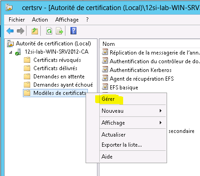Expand the Affichage submenu arrow in context menu

pyautogui.click(x=161, y=123)
